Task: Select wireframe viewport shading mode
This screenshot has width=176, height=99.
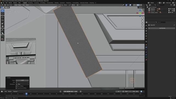Action: click(136, 5)
